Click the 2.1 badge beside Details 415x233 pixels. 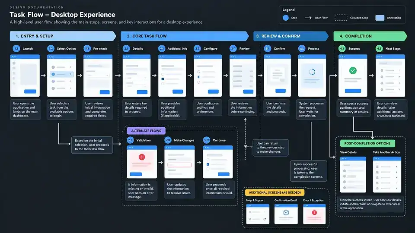(126, 49)
